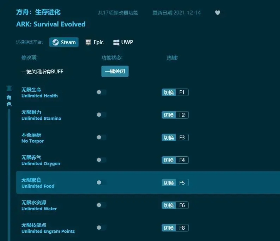
Task: Click the F2 hotkey field
Action: point(182,115)
